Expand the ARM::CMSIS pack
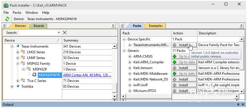The width and height of the screenshot is (247, 108). pos(130,56)
